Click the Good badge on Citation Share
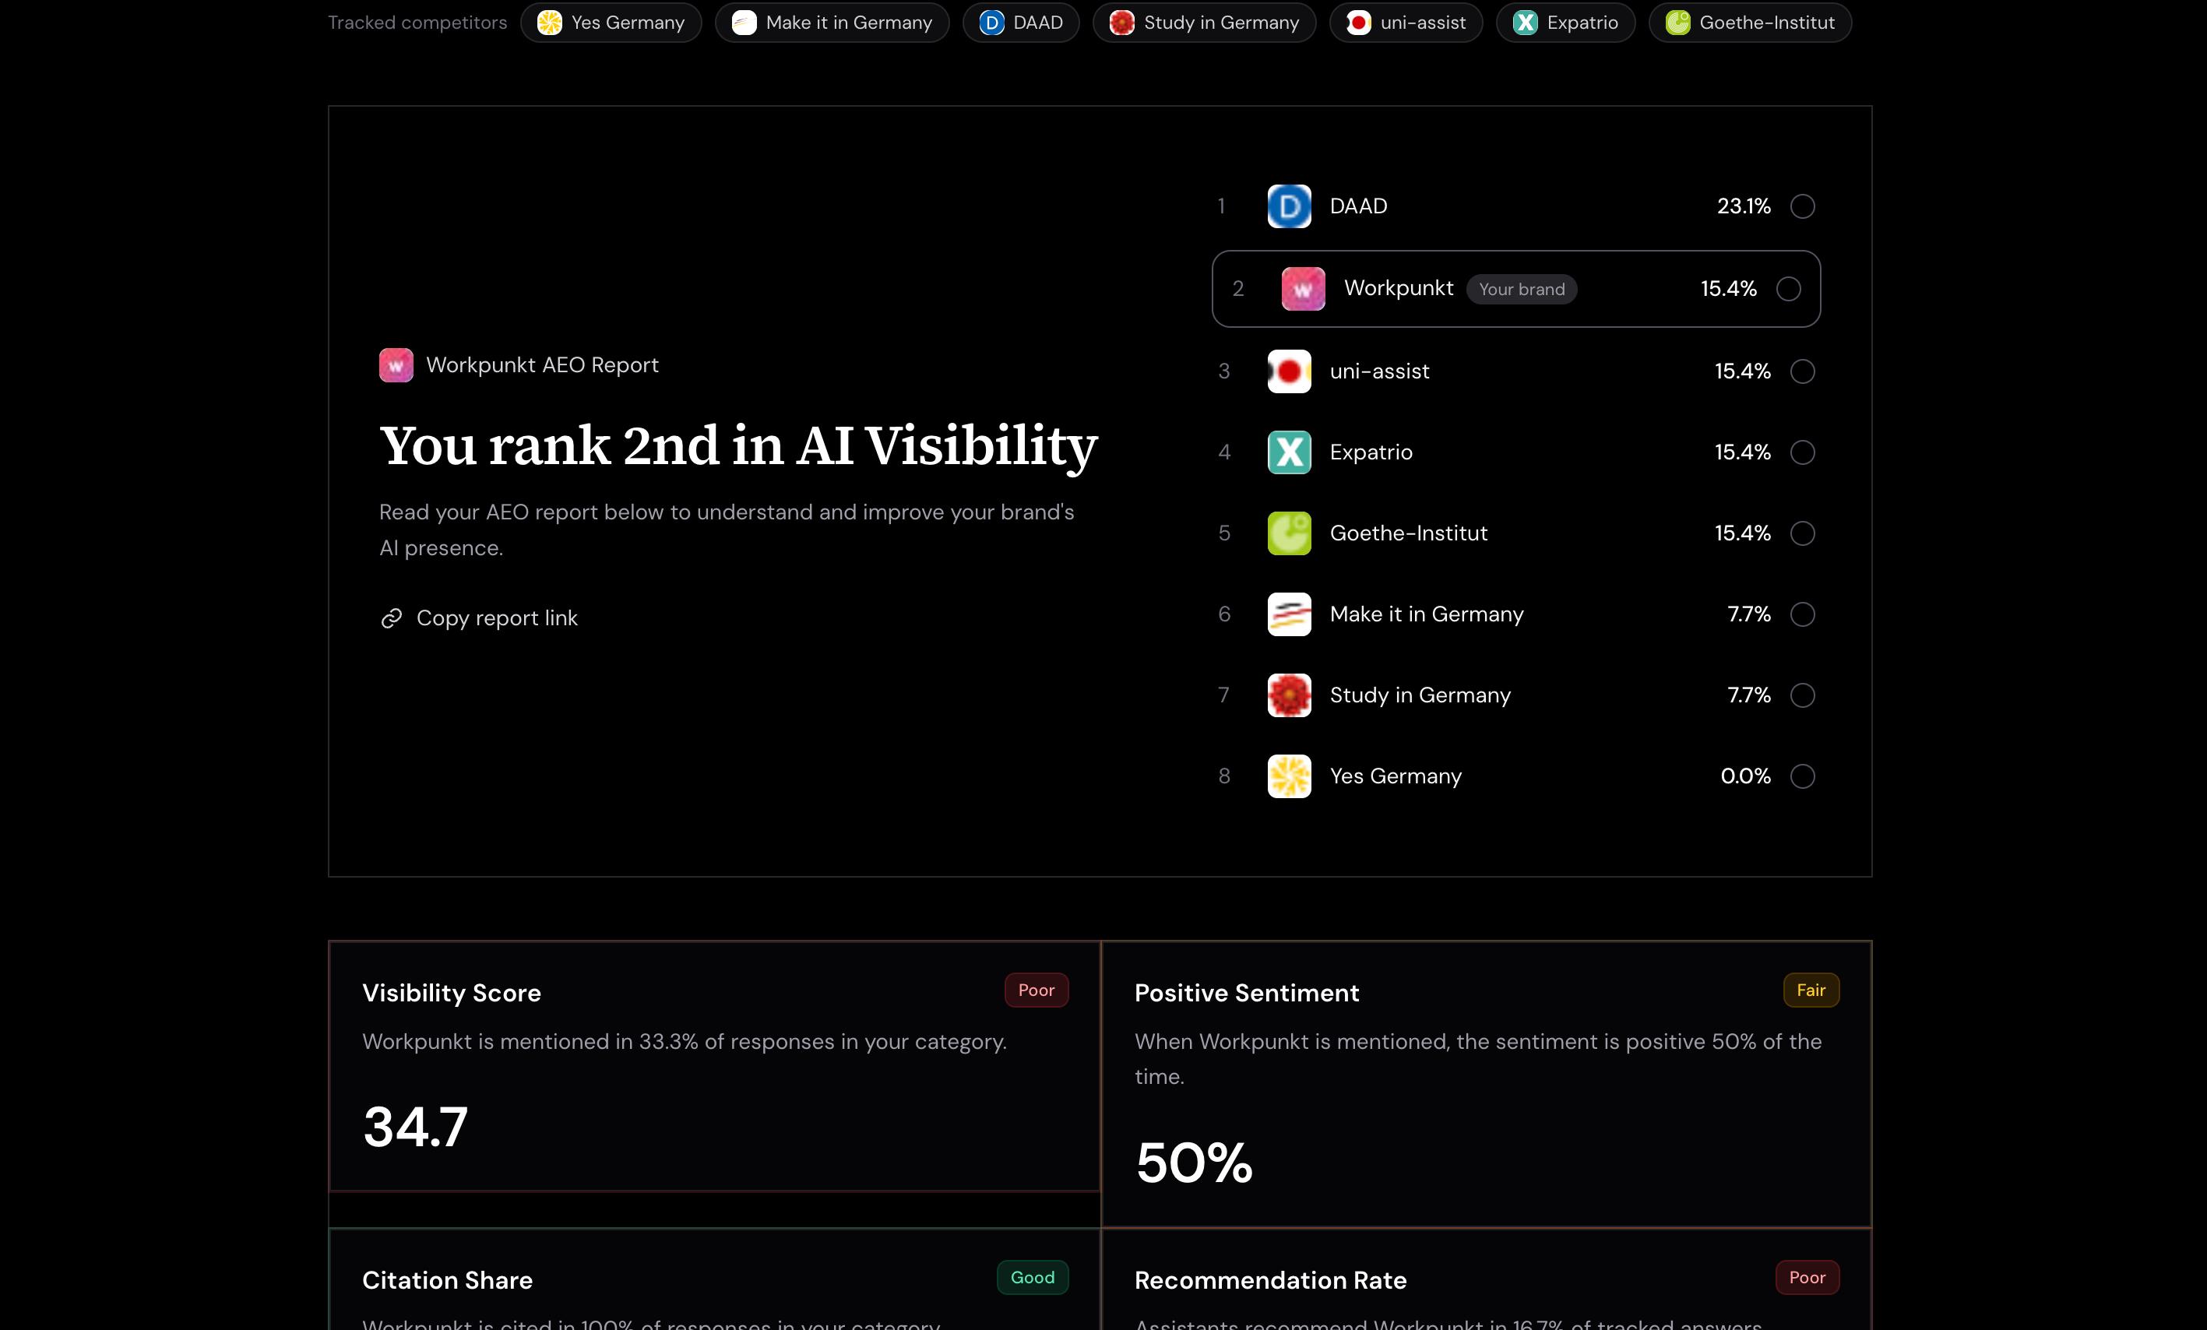Screen dimensions: 2207x1330 tap(1033, 1277)
